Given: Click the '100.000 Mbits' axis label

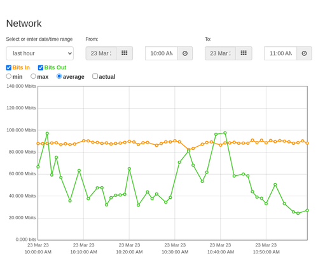Looking at the screenshot, I should pos(21,130).
